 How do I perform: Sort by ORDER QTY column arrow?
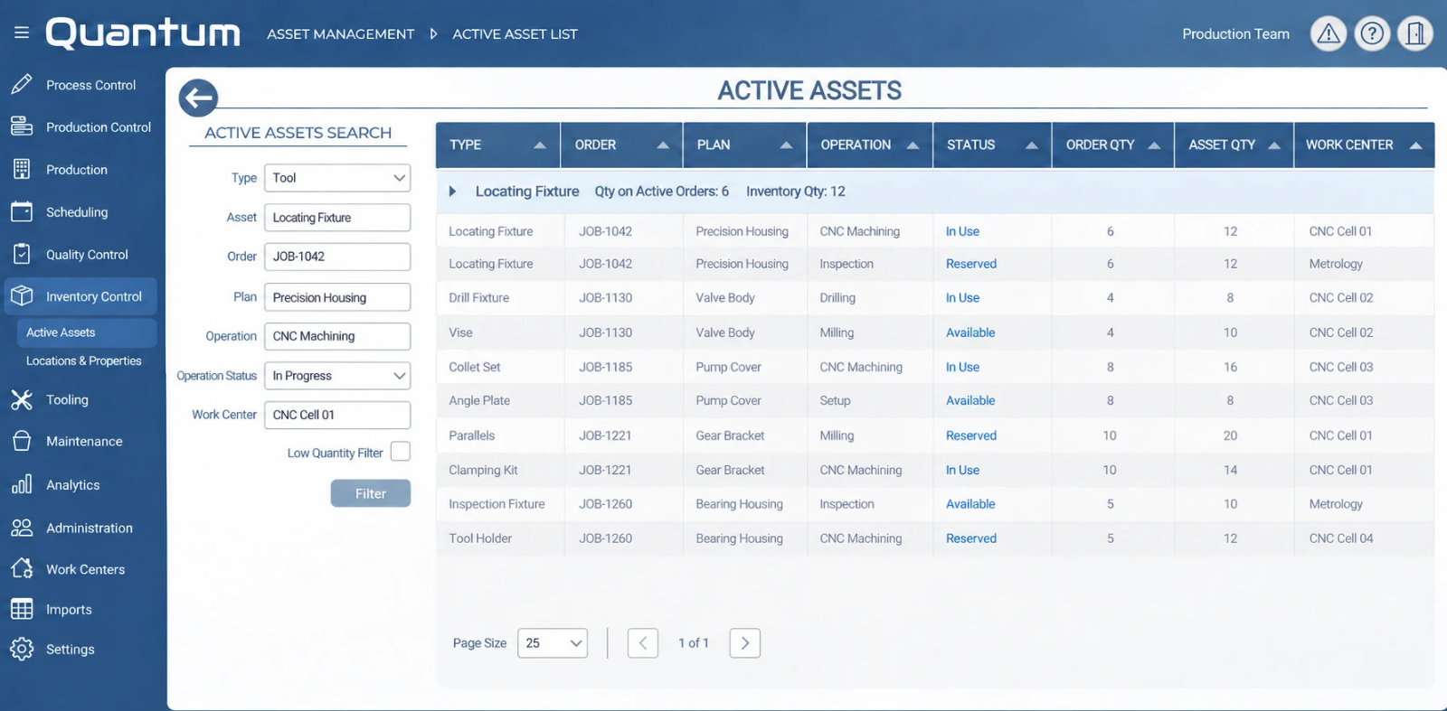point(1154,145)
